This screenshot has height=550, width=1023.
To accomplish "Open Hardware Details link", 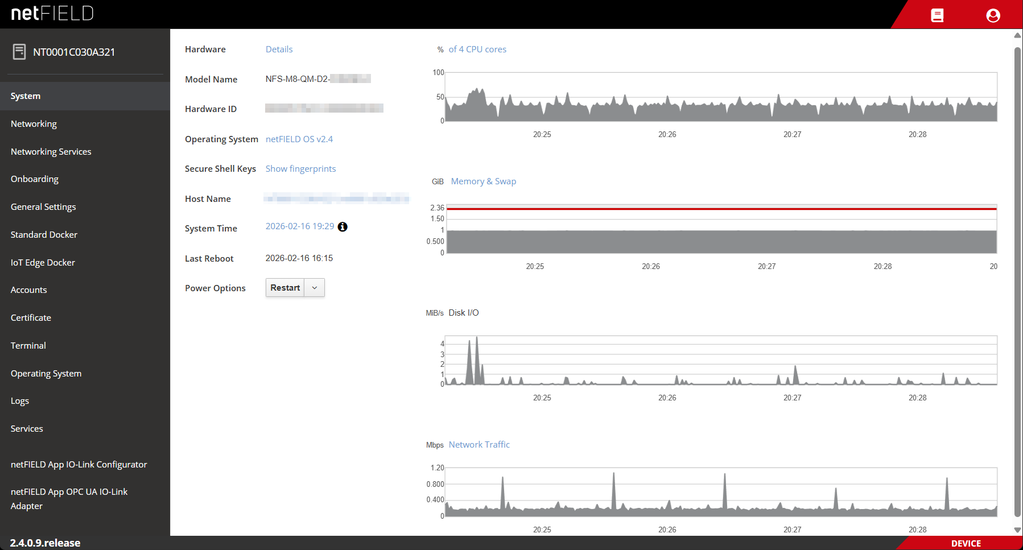I will pyautogui.click(x=279, y=49).
